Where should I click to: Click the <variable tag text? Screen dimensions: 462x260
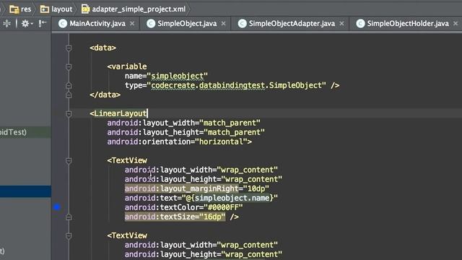(x=127, y=66)
